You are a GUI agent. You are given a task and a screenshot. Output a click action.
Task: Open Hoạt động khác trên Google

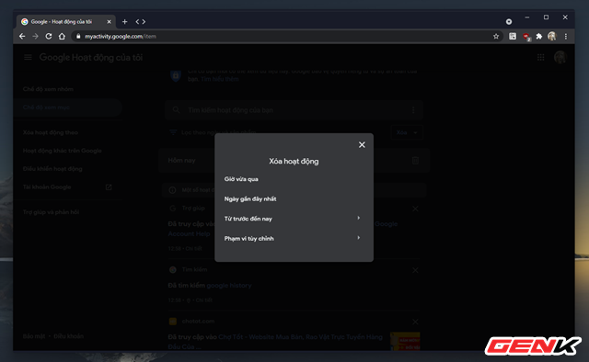coord(62,151)
